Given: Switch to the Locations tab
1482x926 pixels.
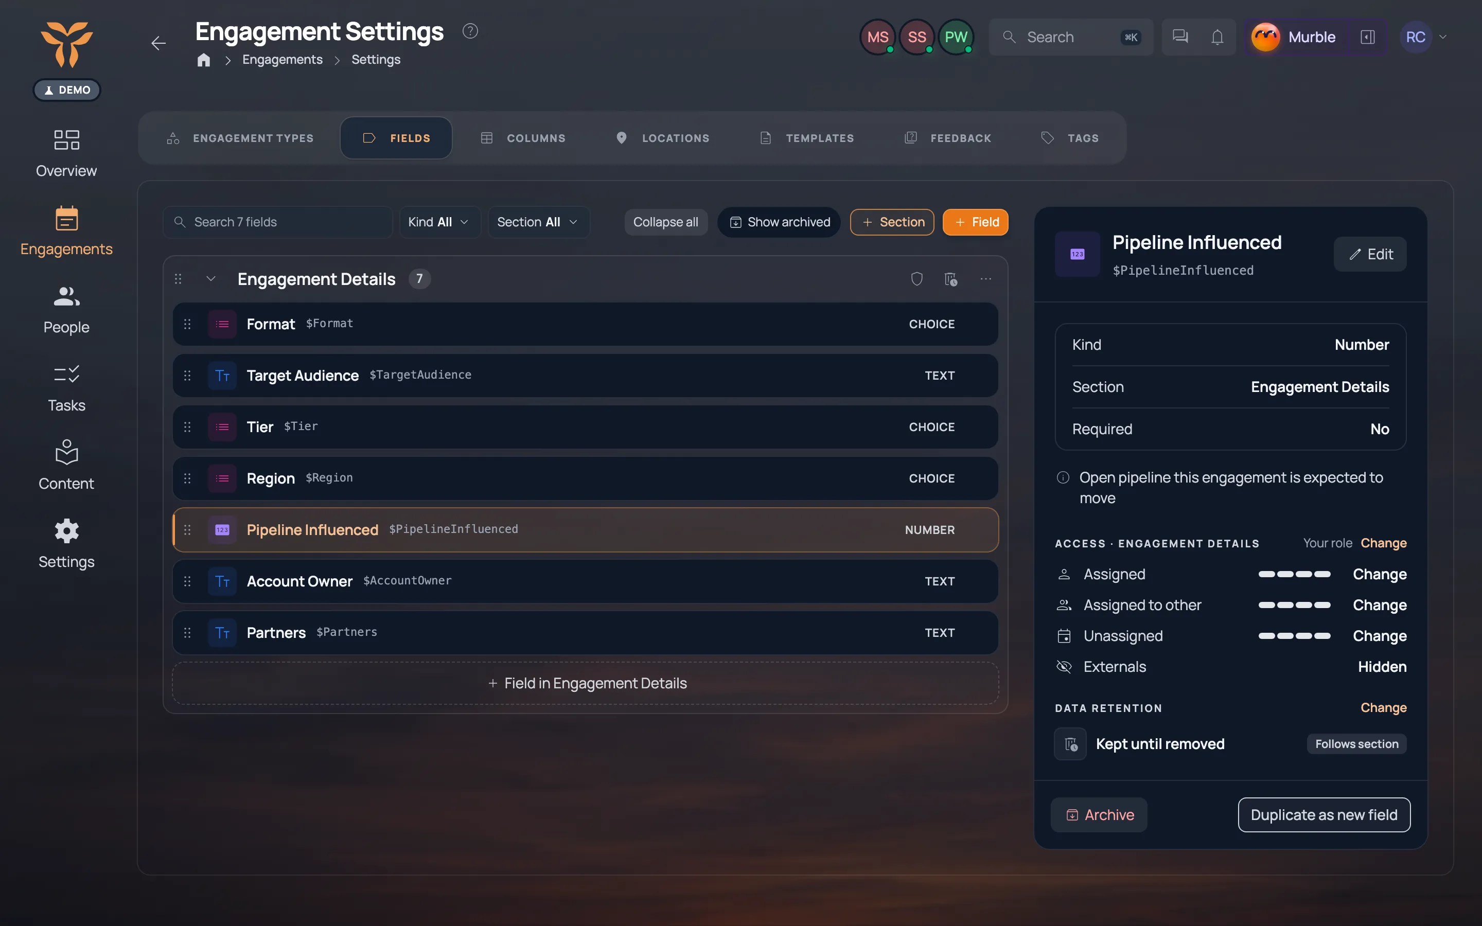Looking at the screenshot, I should click(x=663, y=138).
